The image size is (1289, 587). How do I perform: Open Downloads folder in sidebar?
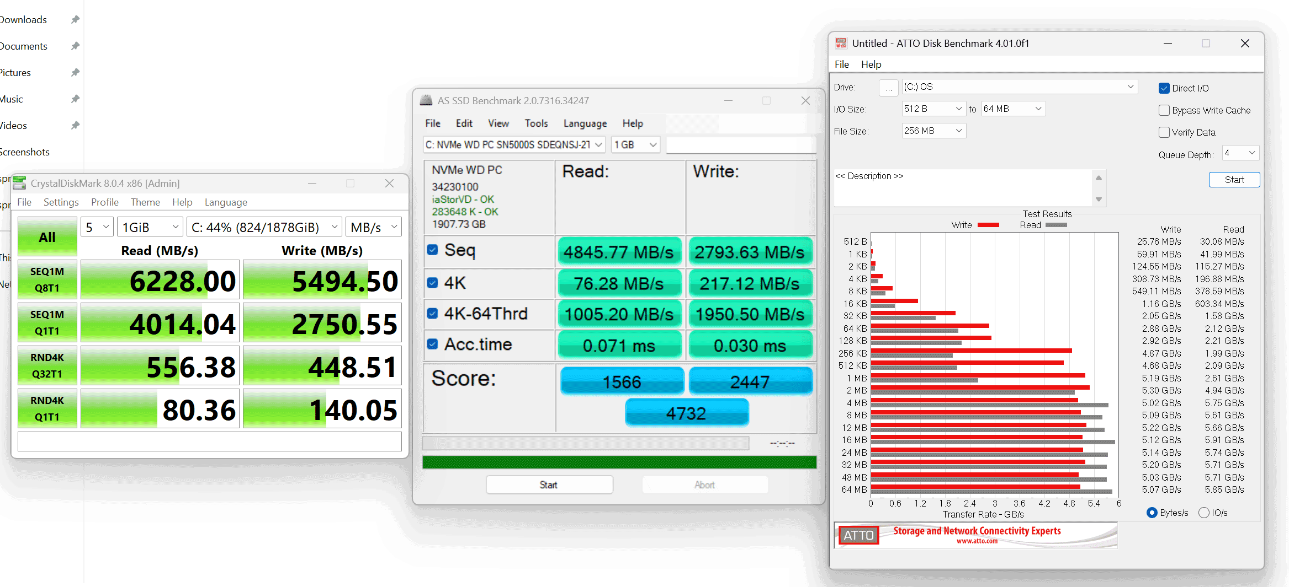point(23,19)
